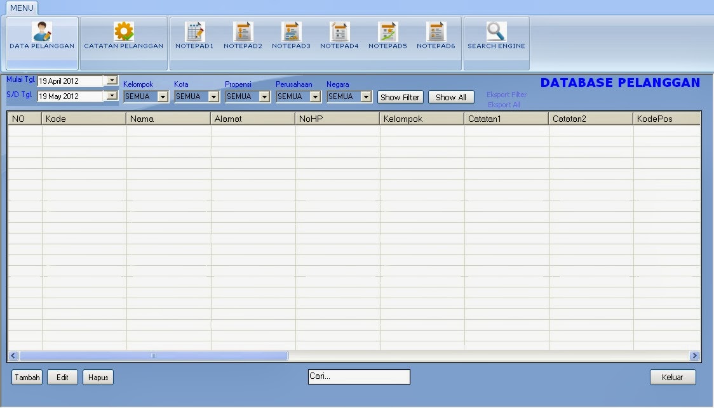The image size is (714, 408).
Task: Click the Tambah button
Action: (x=27, y=377)
